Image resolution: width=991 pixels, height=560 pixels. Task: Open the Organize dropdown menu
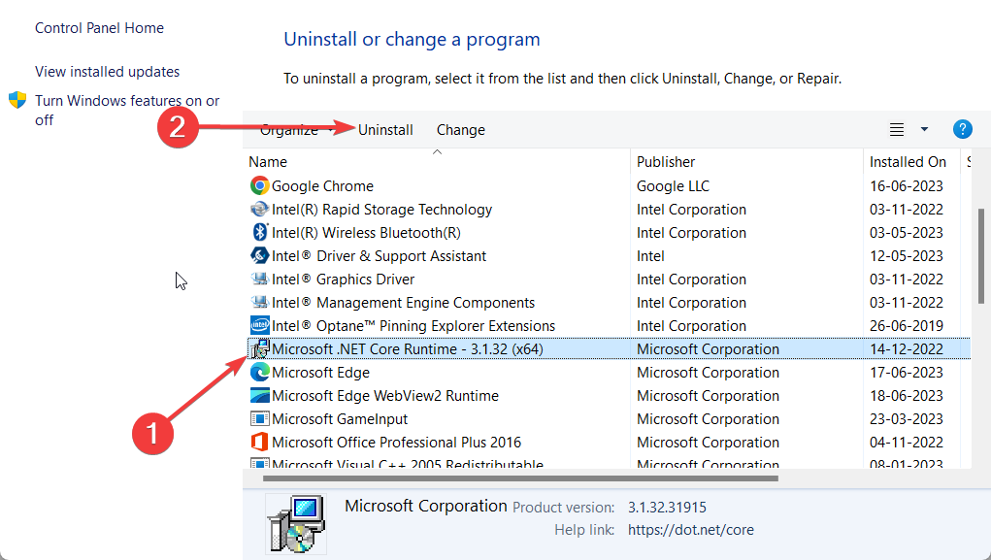(x=297, y=130)
